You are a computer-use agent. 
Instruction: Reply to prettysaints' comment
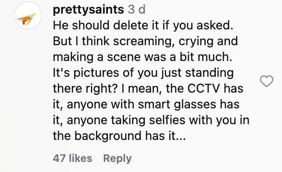[x=117, y=158]
